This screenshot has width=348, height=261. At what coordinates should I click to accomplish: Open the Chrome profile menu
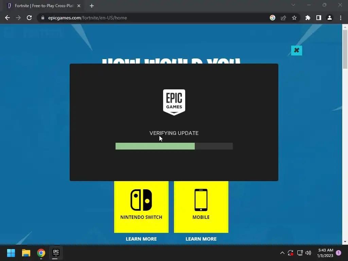tap(330, 18)
